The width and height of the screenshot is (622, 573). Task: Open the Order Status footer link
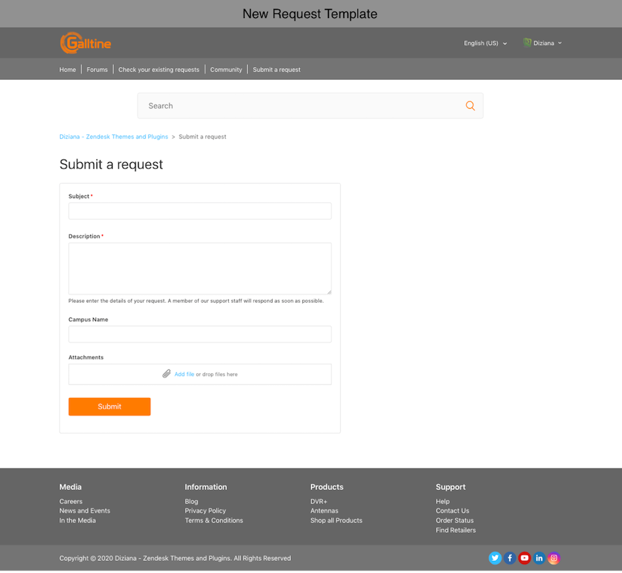point(455,520)
